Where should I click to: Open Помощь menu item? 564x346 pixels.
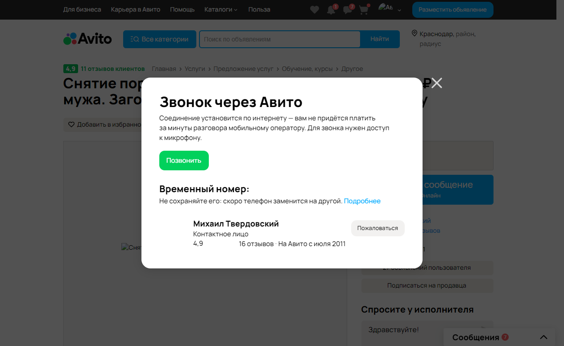coord(182,9)
